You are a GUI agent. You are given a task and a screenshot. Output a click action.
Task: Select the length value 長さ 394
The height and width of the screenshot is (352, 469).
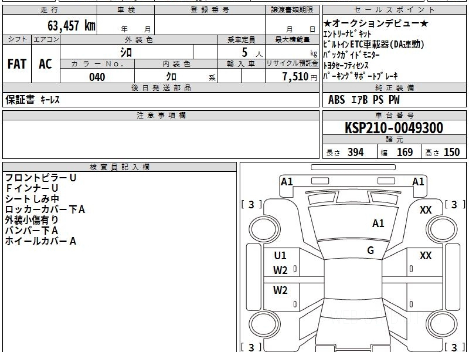click(x=345, y=152)
